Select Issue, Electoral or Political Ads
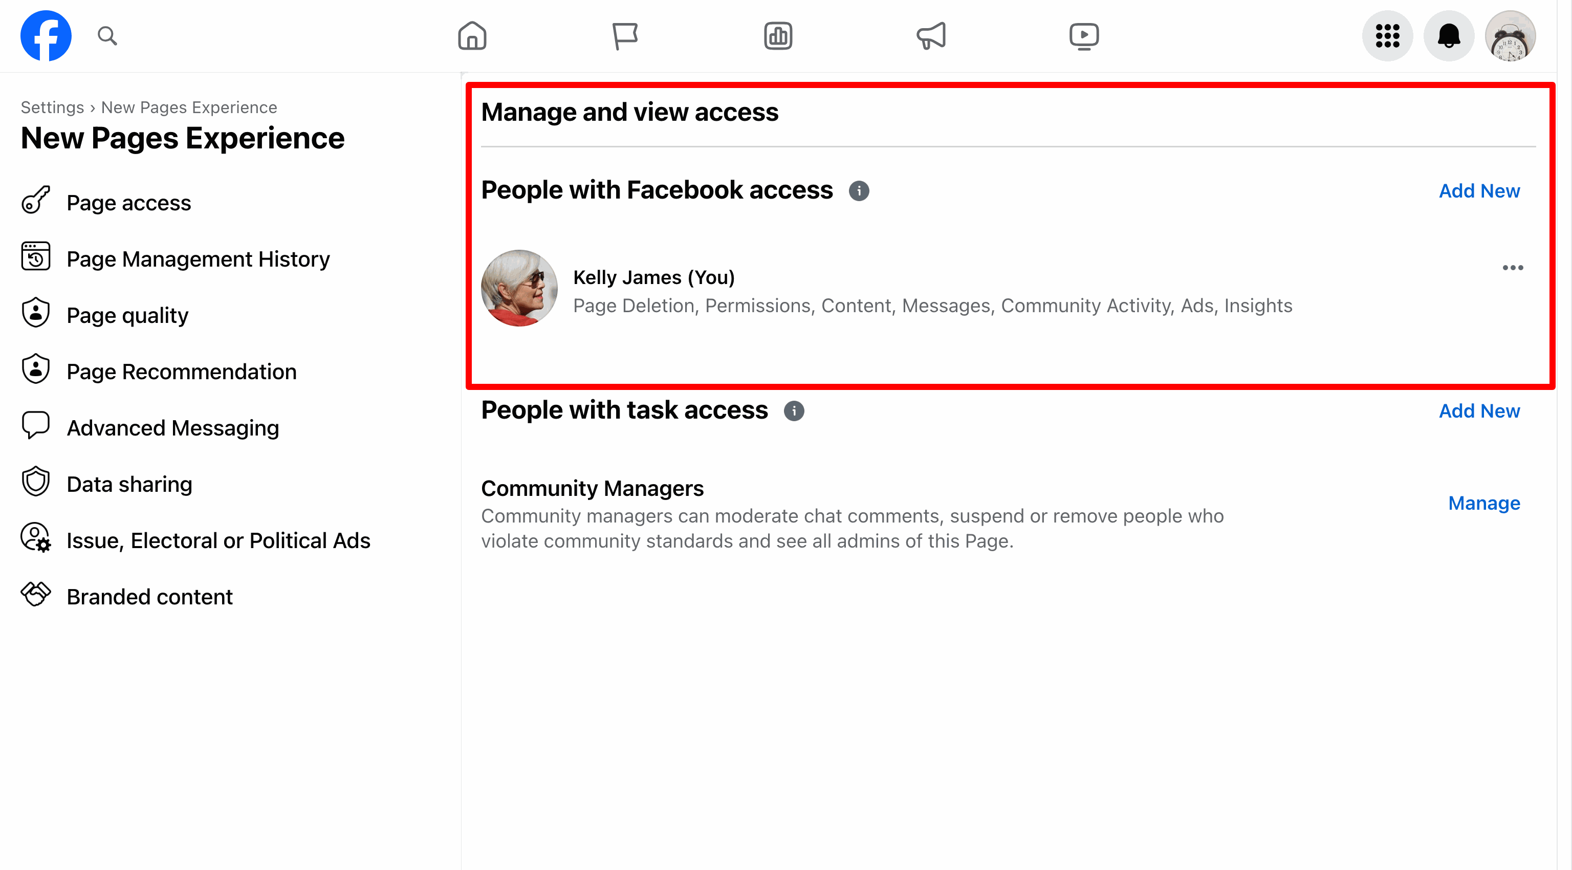The image size is (1572, 870). tap(219, 540)
